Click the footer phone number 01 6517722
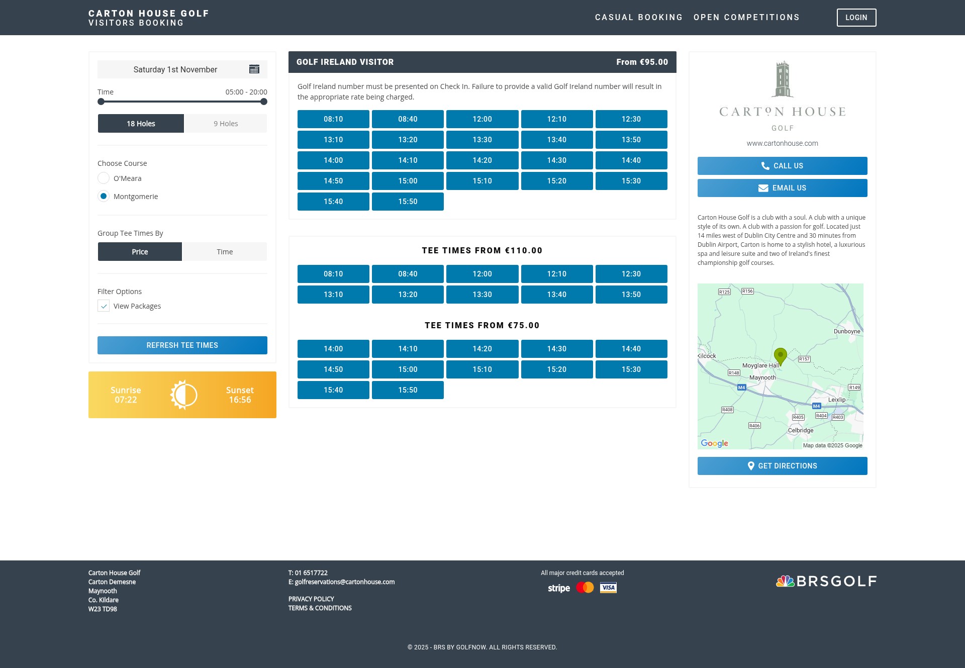The height and width of the screenshot is (668, 965). pos(311,573)
